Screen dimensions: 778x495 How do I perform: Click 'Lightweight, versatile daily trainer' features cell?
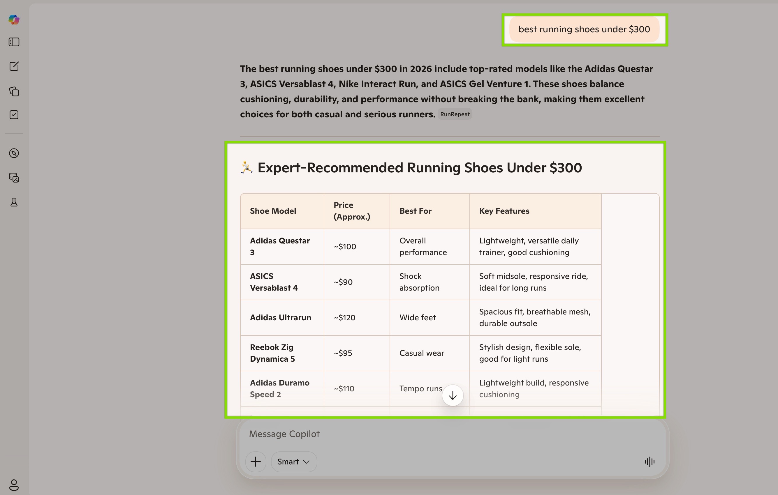point(535,247)
